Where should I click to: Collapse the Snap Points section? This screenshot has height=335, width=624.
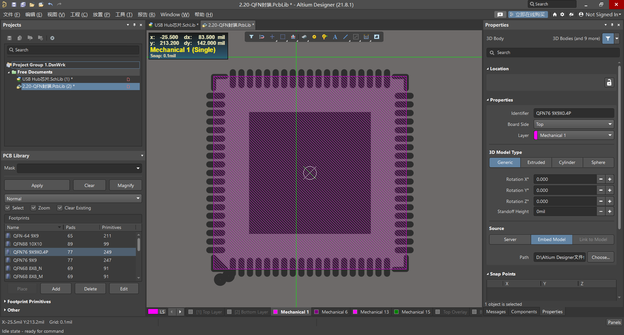[487, 274]
